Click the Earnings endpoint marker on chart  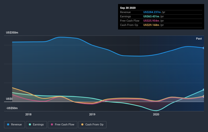click(x=204, y=90)
